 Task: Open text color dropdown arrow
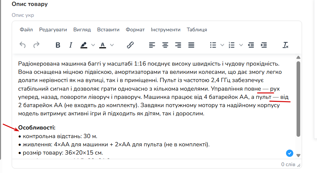tap(112, 45)
